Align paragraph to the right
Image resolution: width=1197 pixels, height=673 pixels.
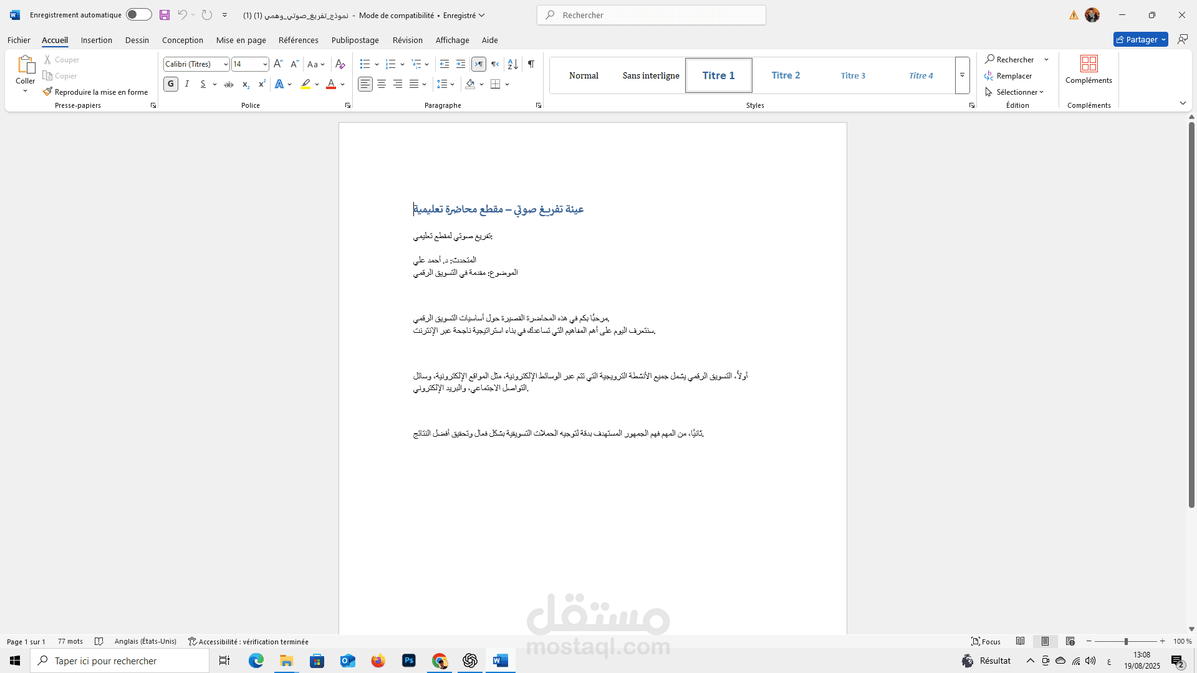coord(398,84)
